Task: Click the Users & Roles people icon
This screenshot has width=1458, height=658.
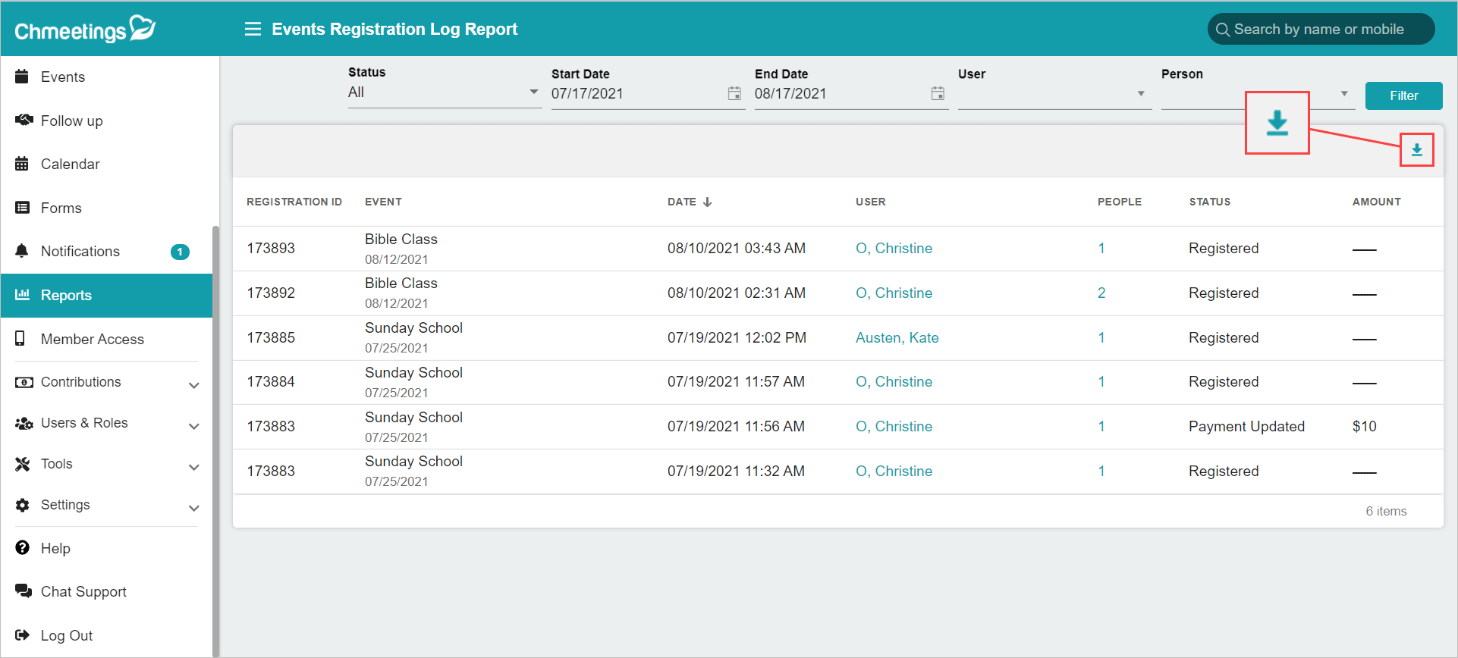Action: click(24, 423)
